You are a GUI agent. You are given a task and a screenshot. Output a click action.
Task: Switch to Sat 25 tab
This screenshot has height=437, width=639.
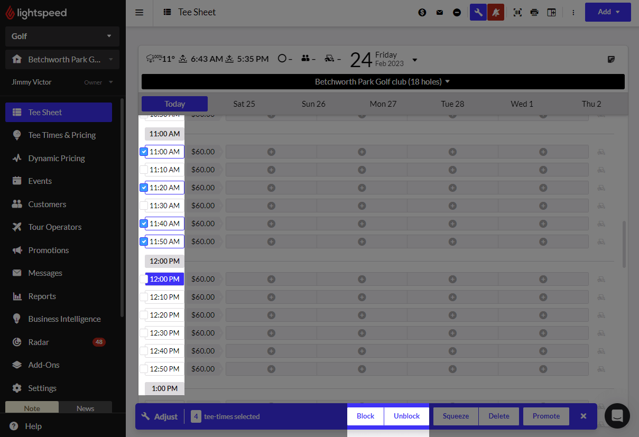point(244,104)
